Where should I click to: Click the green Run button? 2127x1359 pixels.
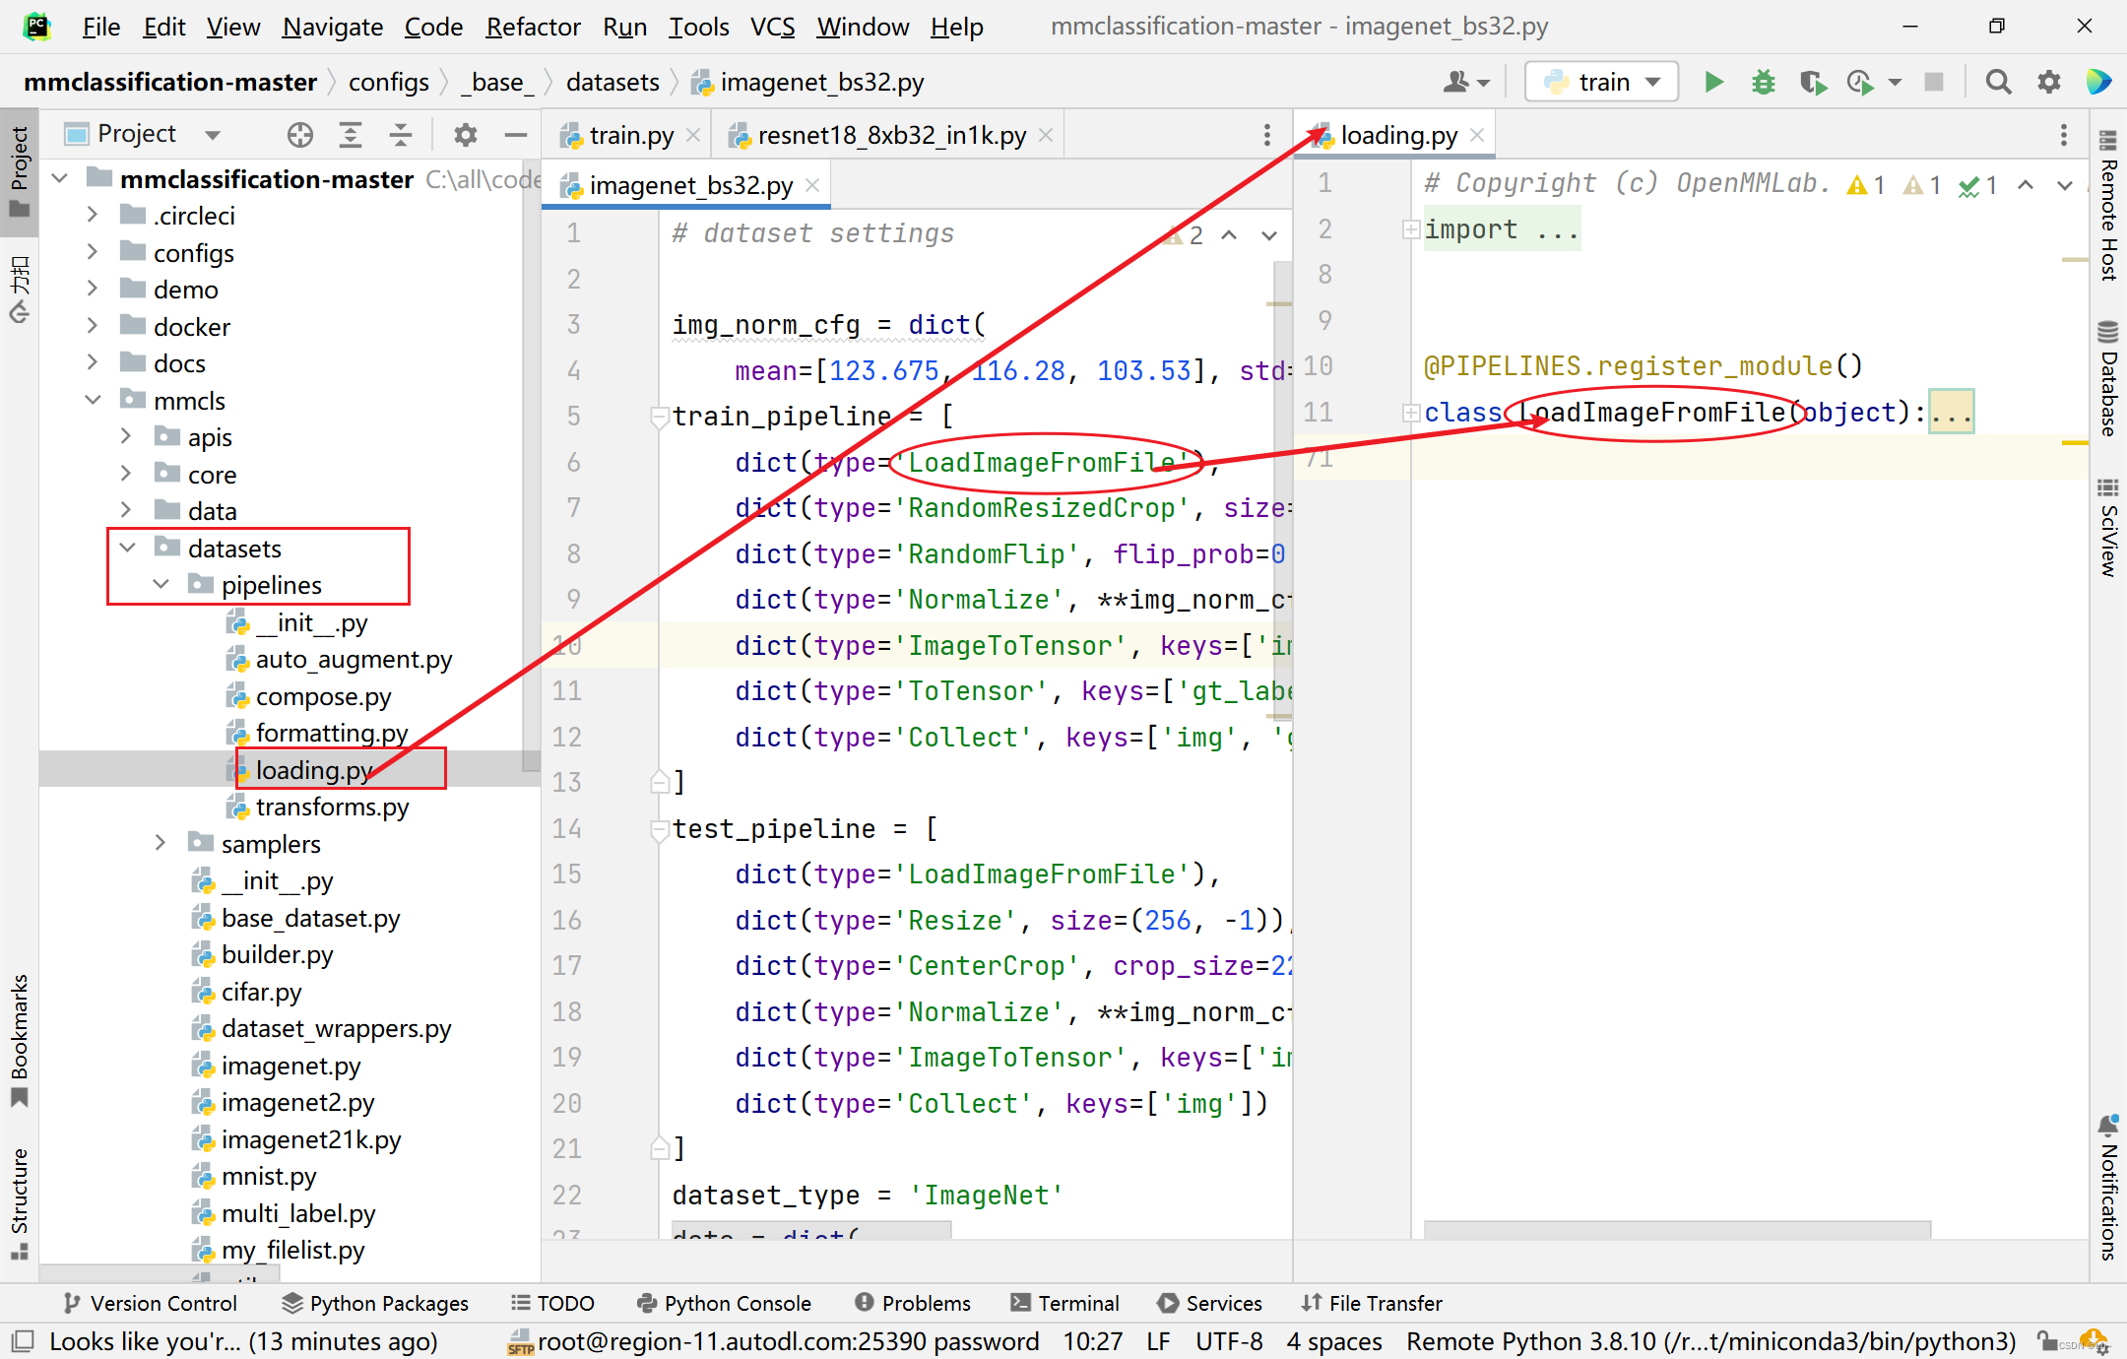(x=1713, y=82)
